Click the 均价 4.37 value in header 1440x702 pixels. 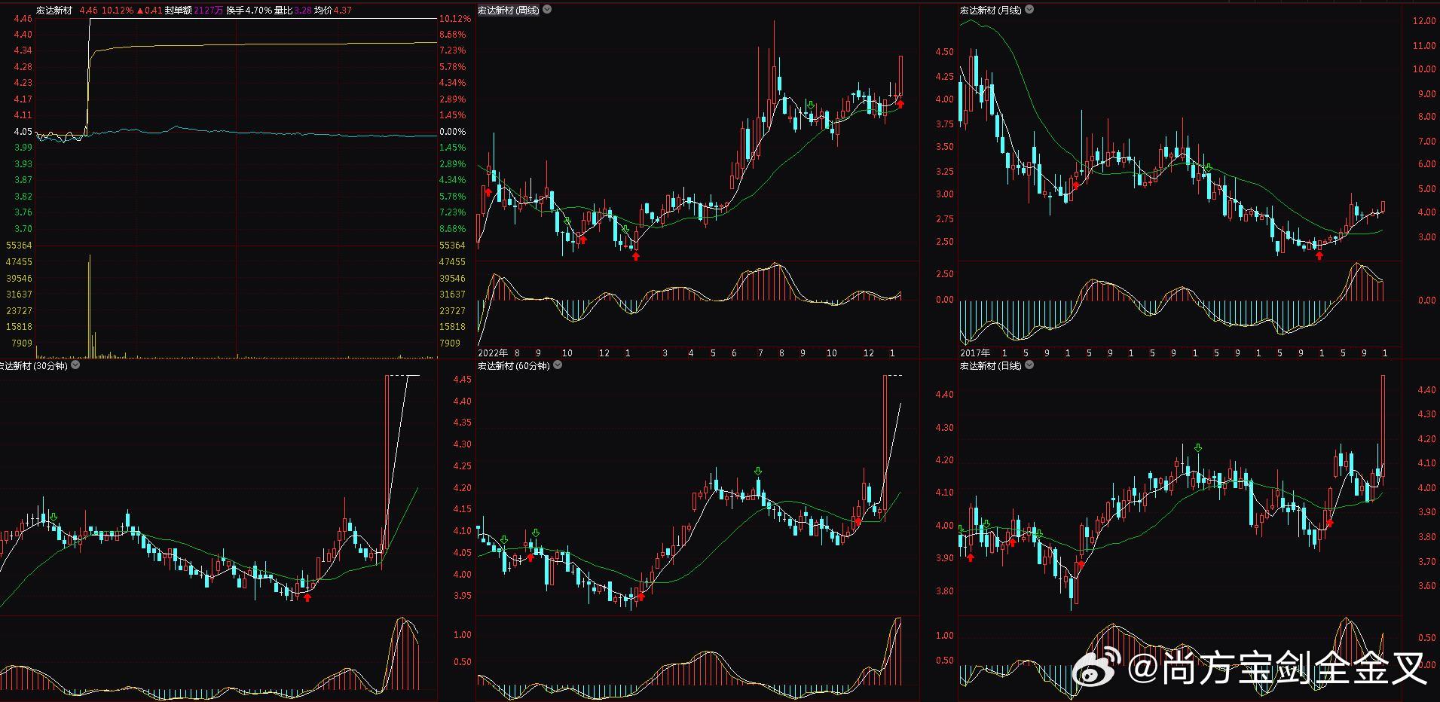332,11
